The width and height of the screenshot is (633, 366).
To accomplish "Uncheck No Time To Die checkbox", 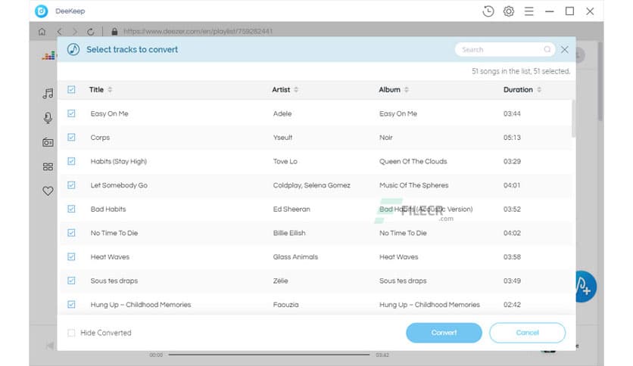I will click(71, 233).
